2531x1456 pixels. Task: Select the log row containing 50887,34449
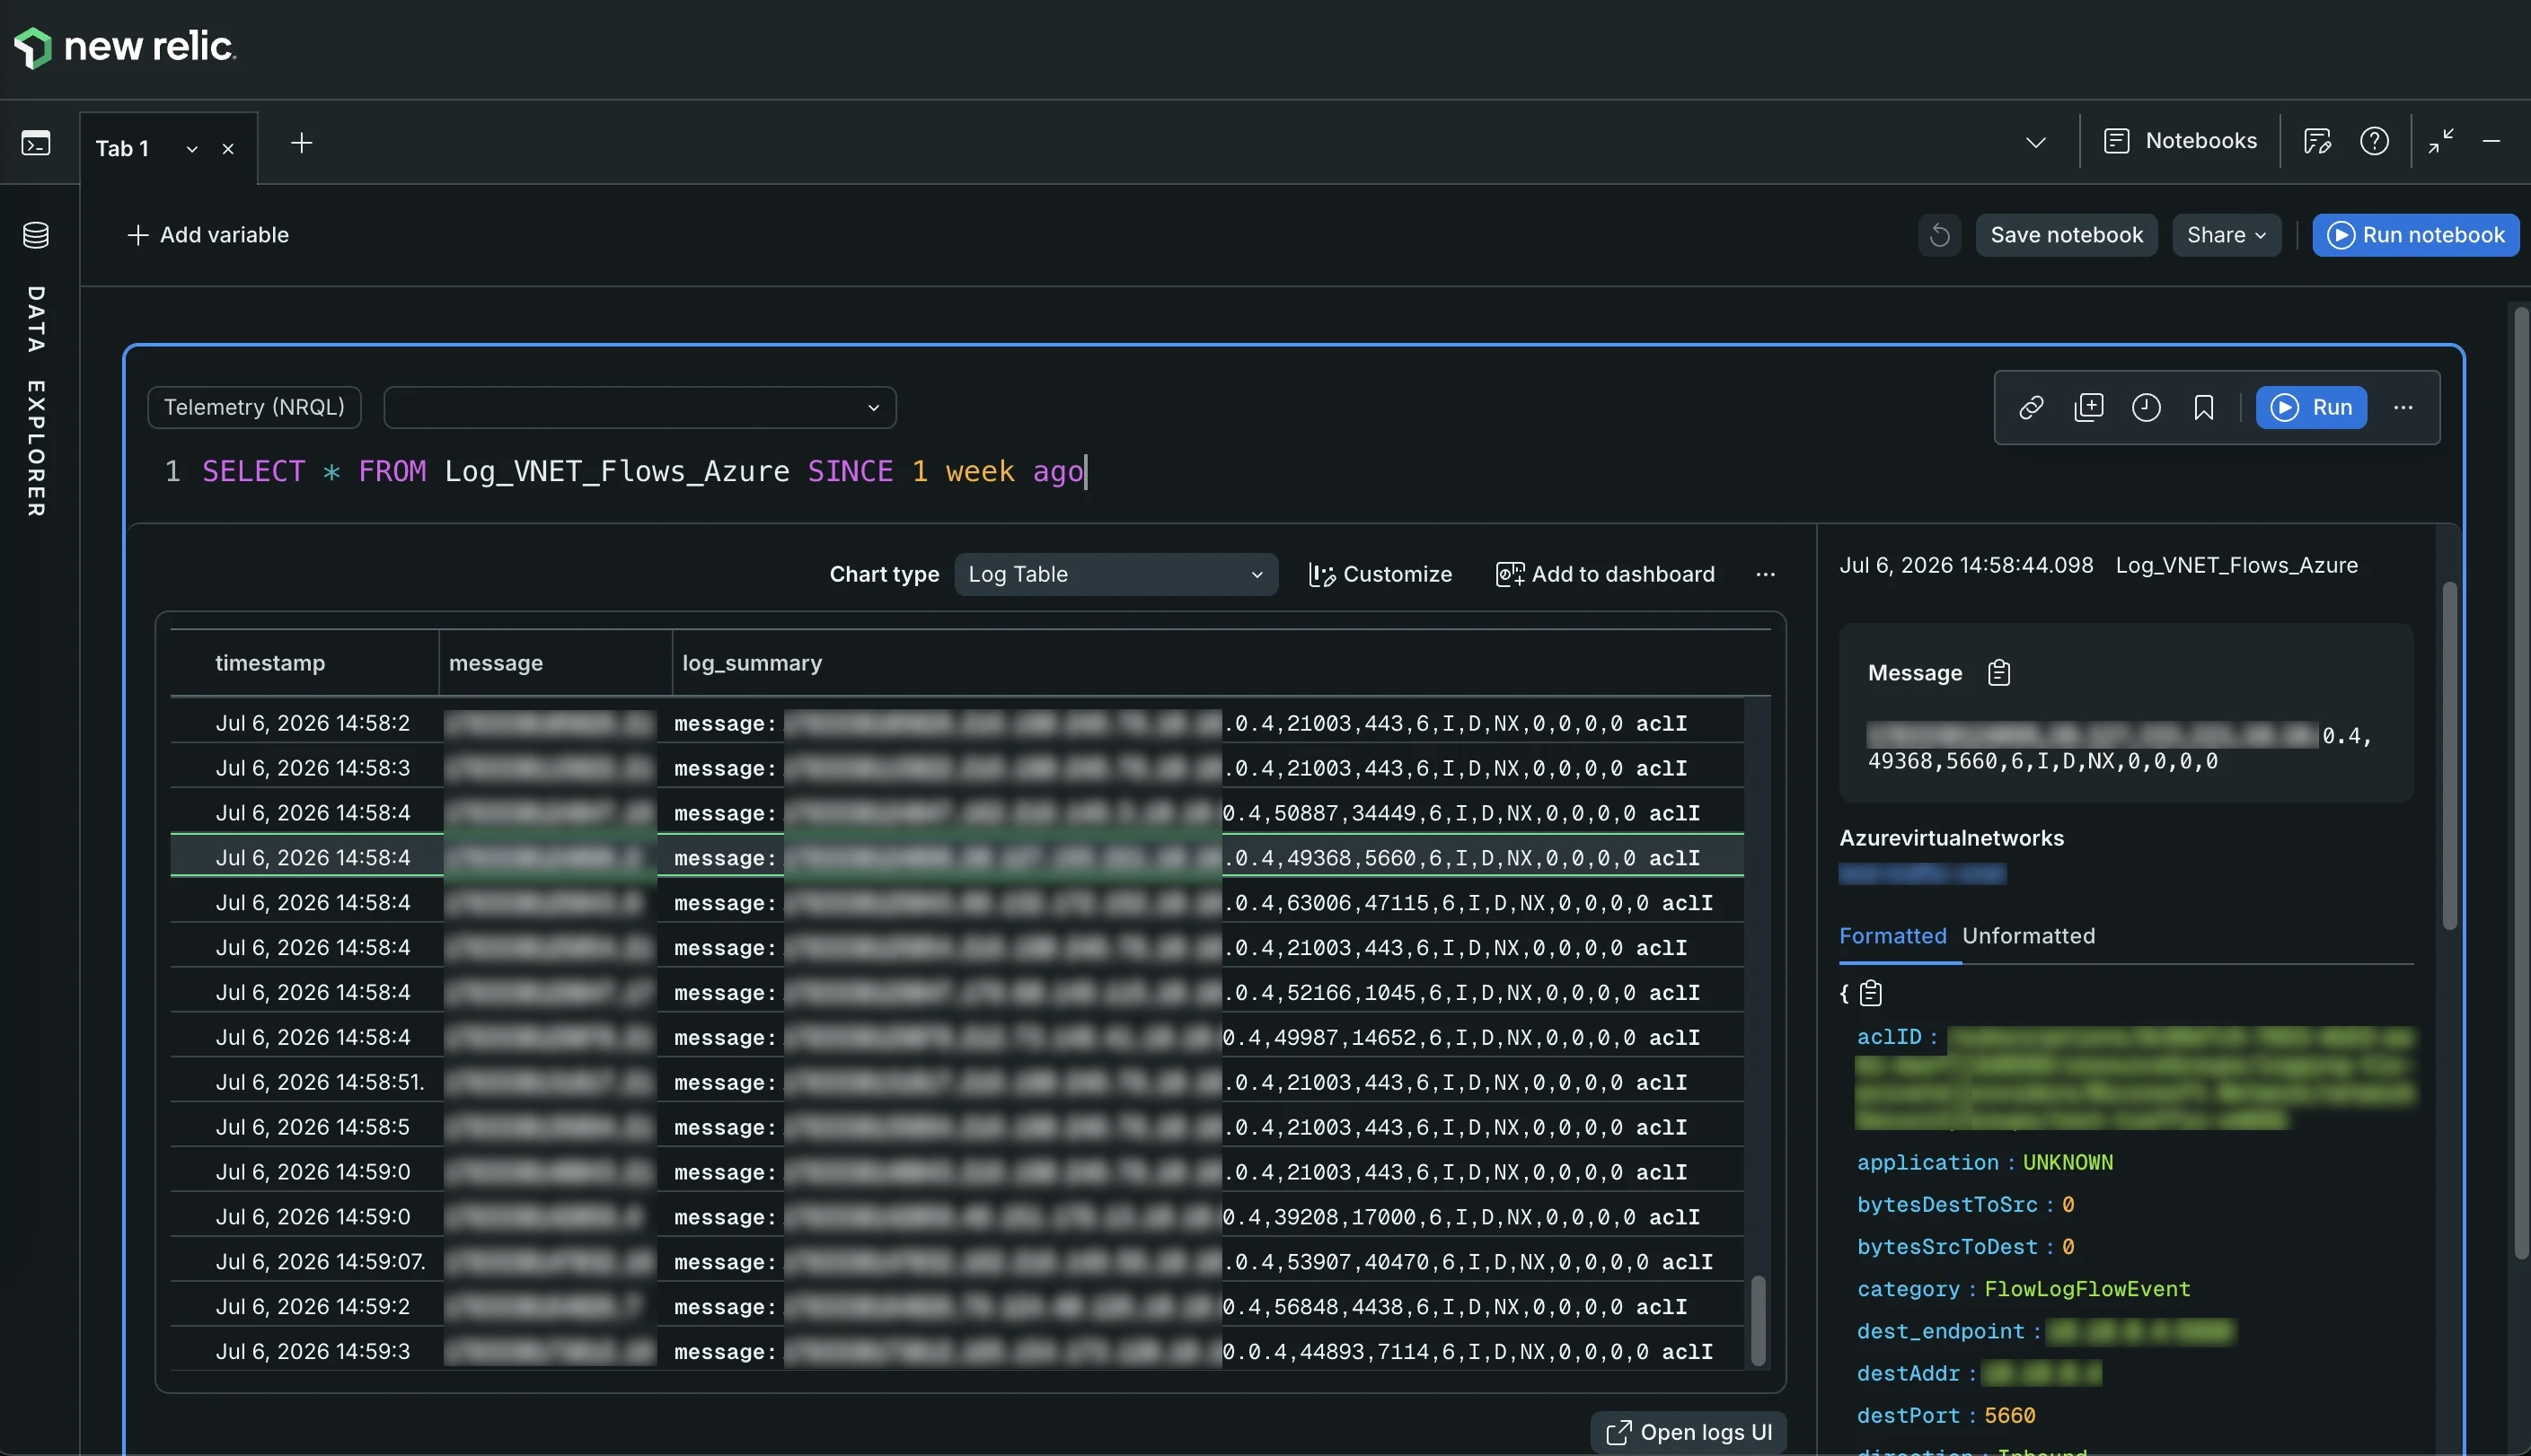957,812
